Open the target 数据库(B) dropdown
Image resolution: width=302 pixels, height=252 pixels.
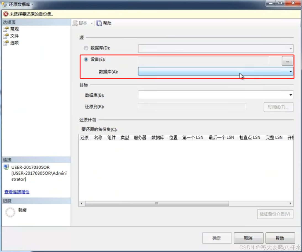point(216,95)
